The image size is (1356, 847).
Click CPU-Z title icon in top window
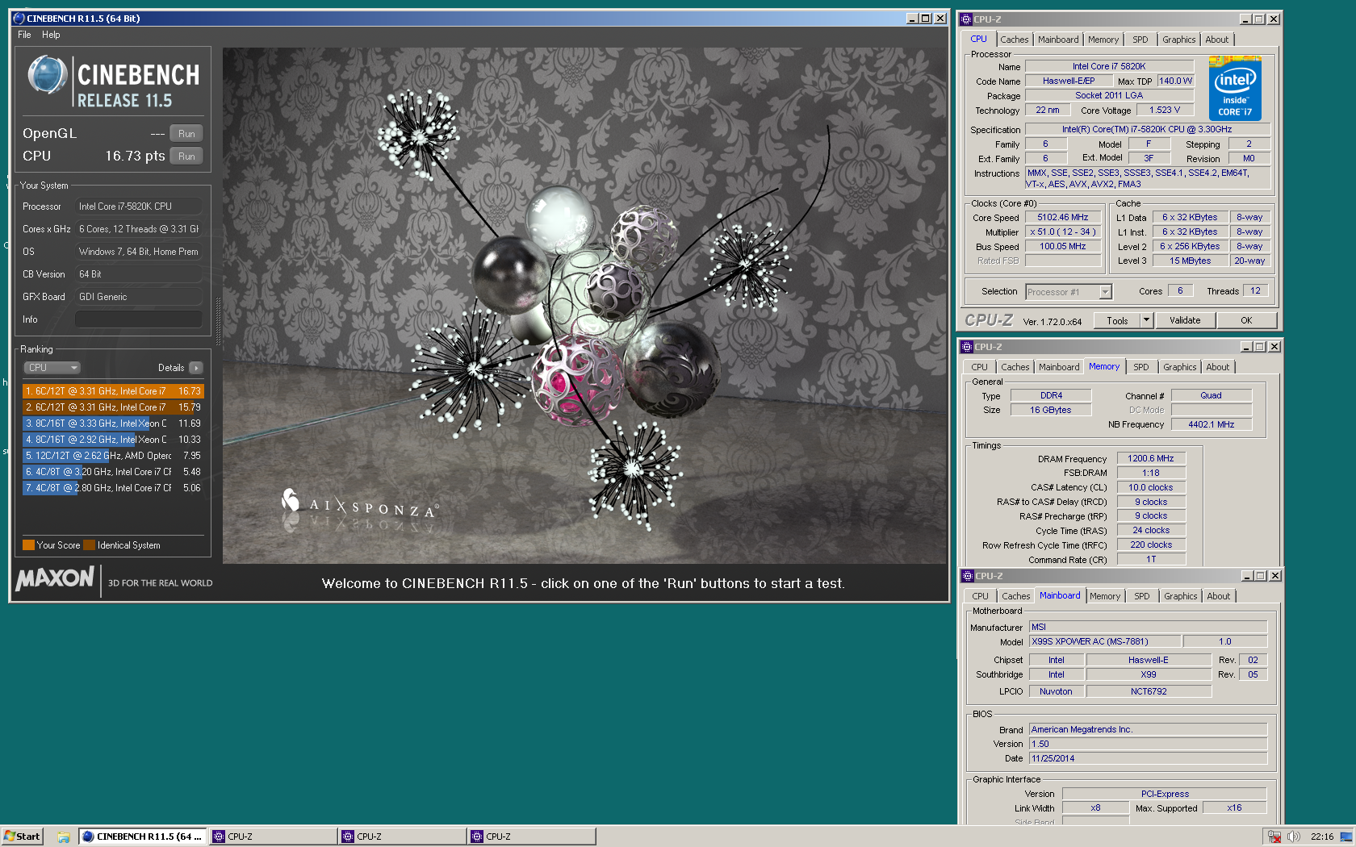coord(965,19)
